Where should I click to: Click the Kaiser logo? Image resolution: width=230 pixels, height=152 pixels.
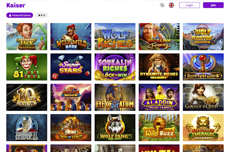16,5
